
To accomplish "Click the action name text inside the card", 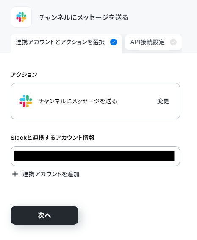I will [x=78, y=101].
